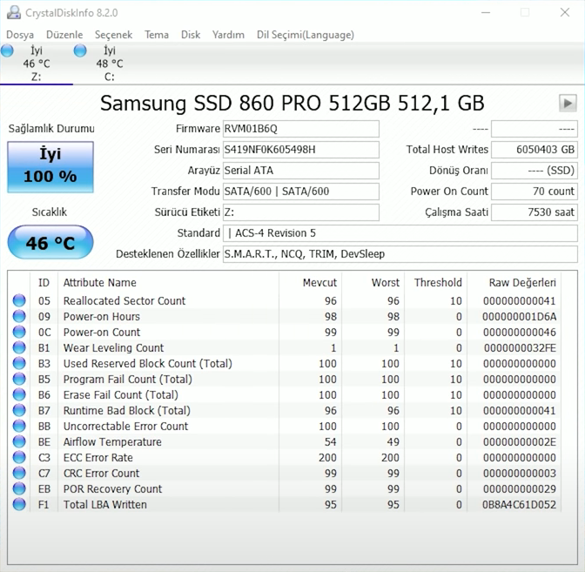Open the Tema menu
The height and width of the screenshot is (572, 585).
click(157, 35)
